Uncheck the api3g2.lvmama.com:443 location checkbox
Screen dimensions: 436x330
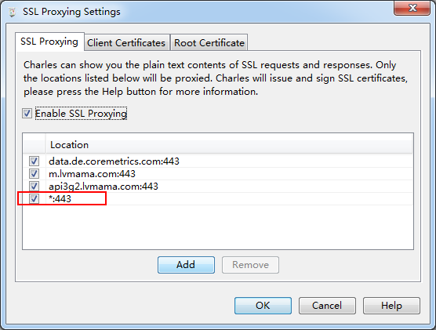pyautogui.click(x=34, y=187)
